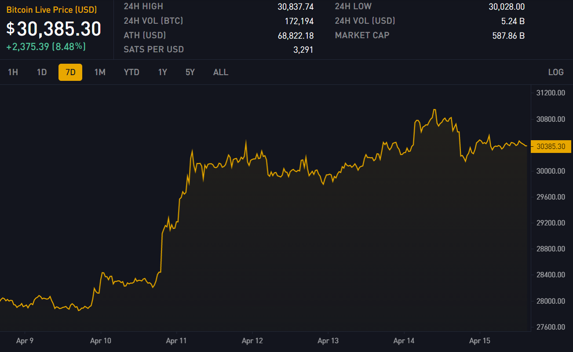Switch chart to the 1H timeframe
The image size is (573, 352).
tap(13, 72)
